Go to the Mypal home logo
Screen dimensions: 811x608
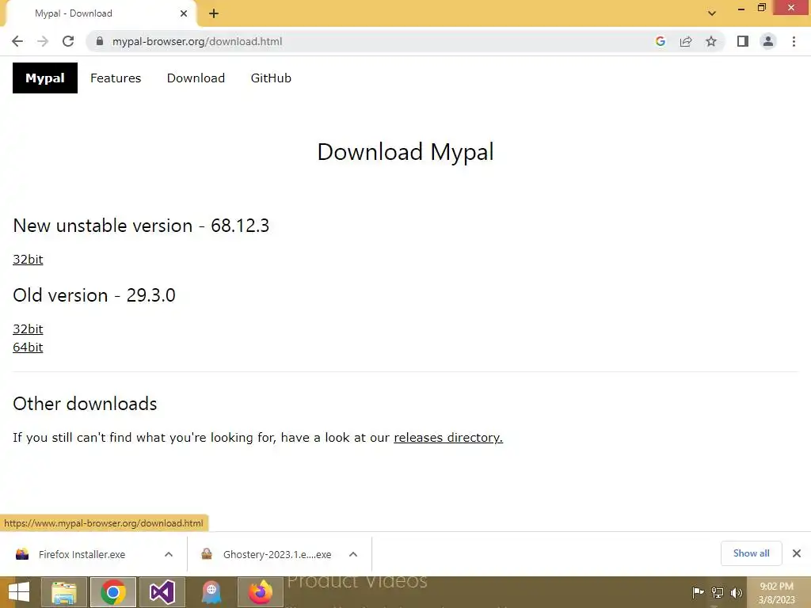[45, 78]
